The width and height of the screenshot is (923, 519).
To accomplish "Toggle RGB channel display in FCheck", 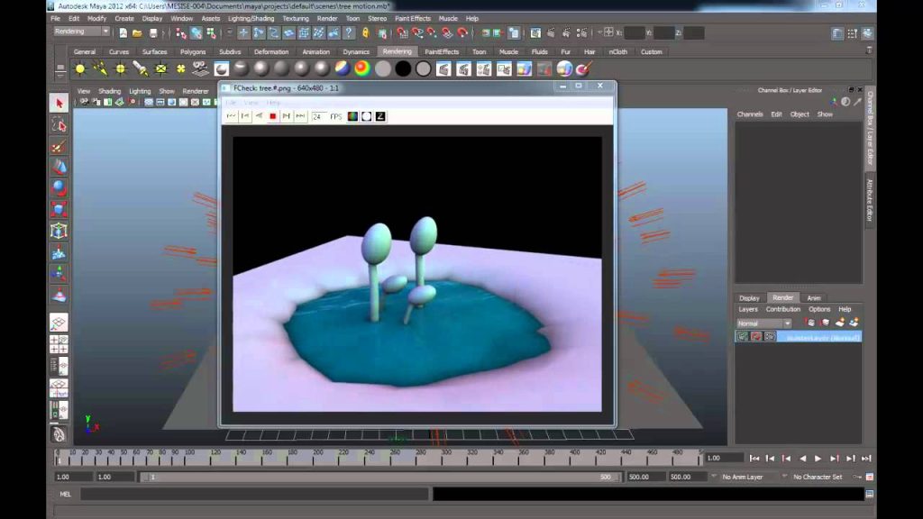I will click(x=352, y=116).
